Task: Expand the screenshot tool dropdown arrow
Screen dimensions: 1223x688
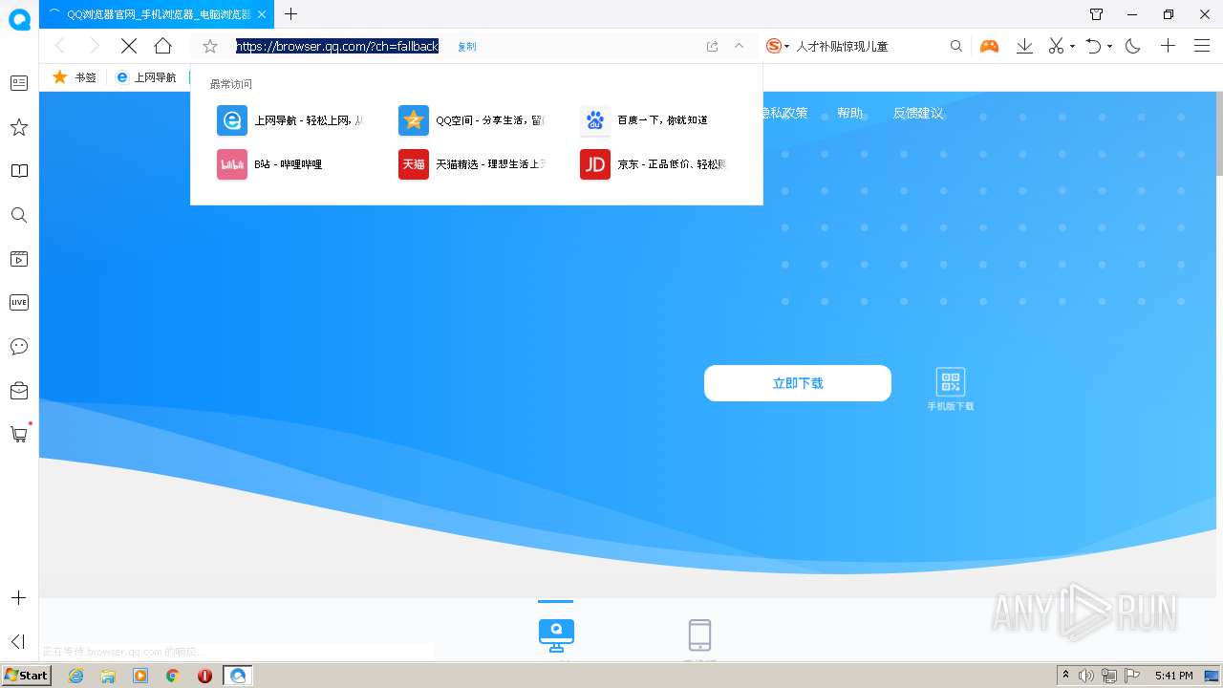Action: pos(1072,46)
